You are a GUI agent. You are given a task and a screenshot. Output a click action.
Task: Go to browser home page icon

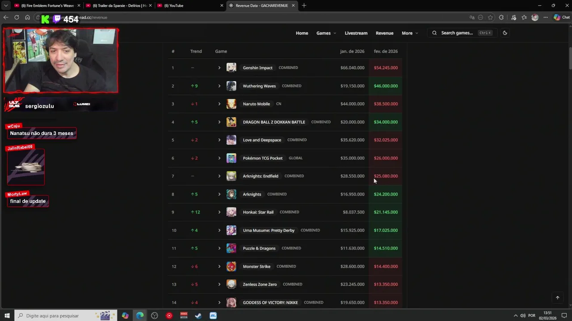pos(27,17)
